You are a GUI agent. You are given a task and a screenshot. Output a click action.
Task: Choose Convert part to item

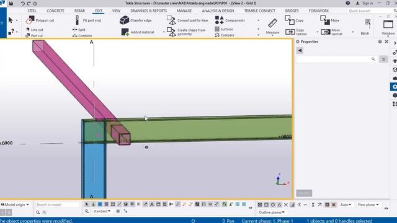[187, 20]
